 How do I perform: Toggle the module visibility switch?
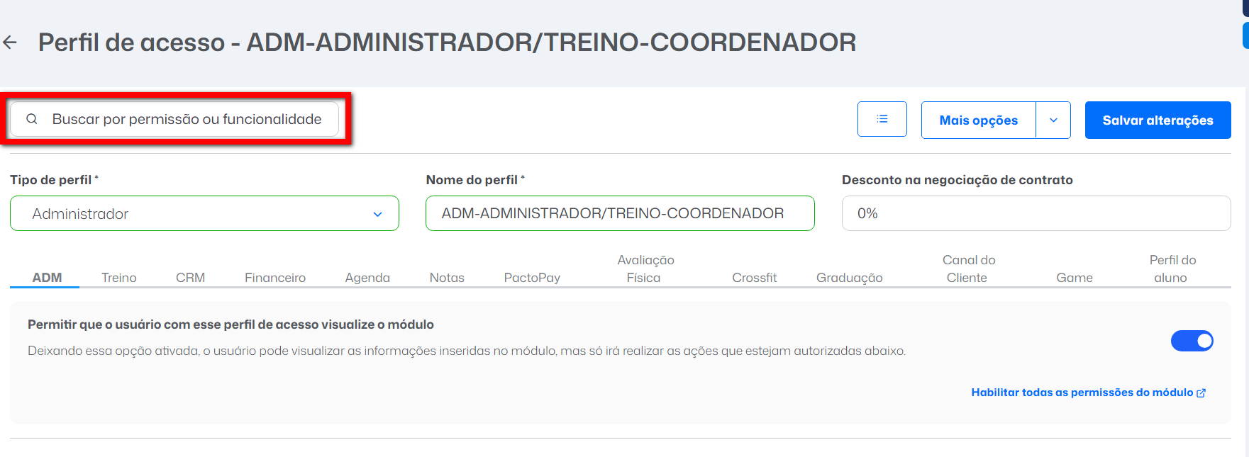[1192, 341]
